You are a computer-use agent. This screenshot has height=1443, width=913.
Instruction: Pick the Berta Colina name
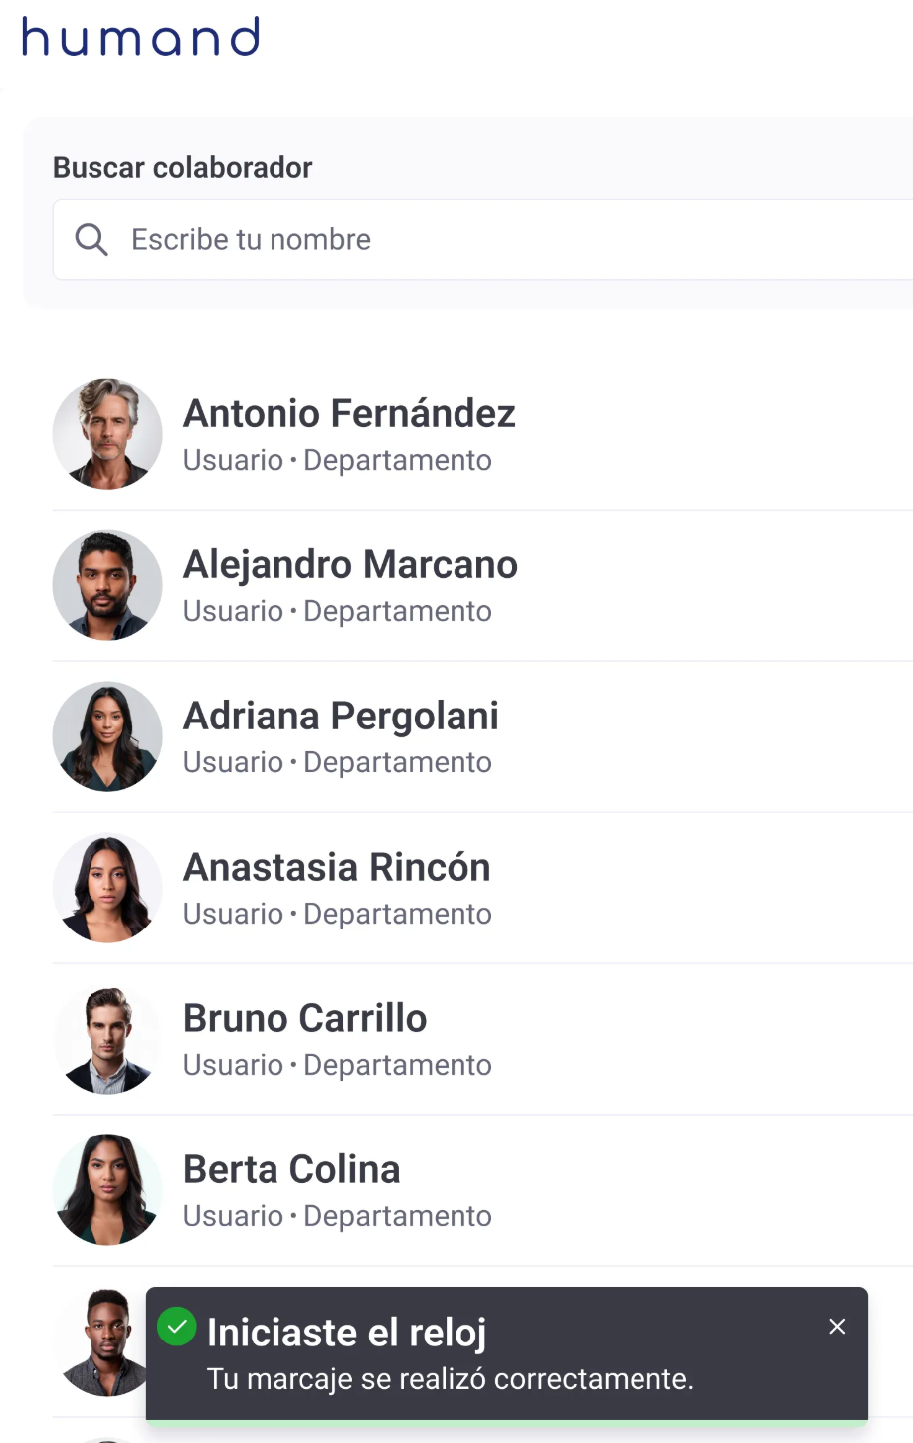291,1170
